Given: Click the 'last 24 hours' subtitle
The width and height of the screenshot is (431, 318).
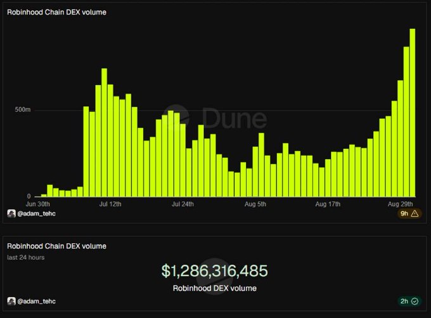Looking at the screenshot, I should tap(25, 258).
